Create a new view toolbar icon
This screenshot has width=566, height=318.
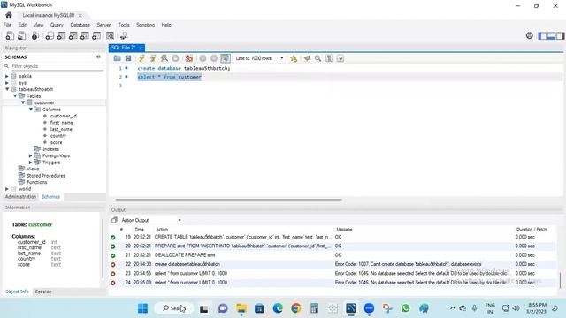(73, 35)
